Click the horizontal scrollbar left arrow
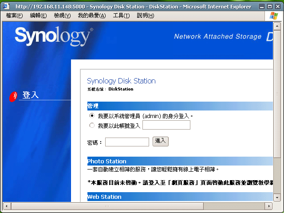This screenshot has width=284, height=213. pyautogui.click(x=7, y=206)
